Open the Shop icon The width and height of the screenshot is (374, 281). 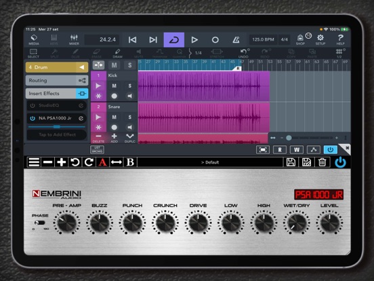pyautogui.click(x=300, y=39)
